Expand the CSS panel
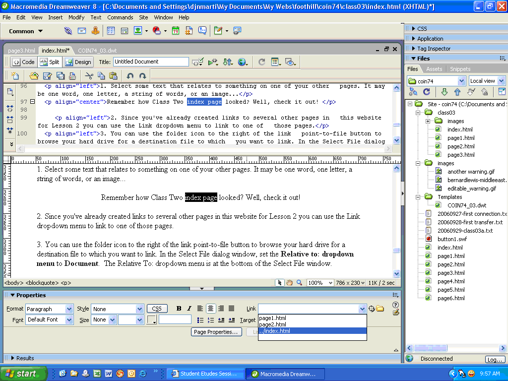This screenshot has height=381, width=508. tap(414, 28)
